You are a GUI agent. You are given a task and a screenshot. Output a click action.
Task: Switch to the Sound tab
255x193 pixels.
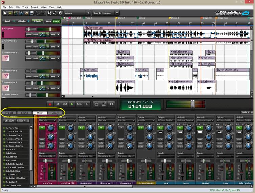coord(24,113)
